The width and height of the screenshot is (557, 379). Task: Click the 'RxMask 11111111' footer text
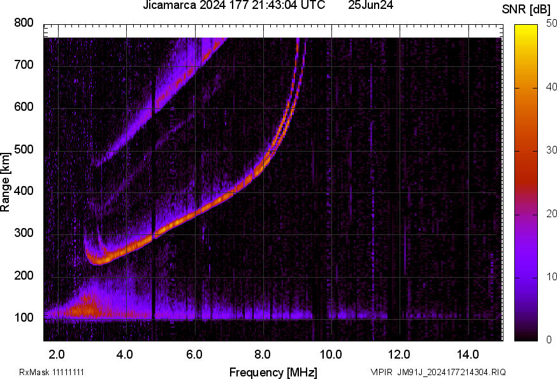[52, 372]
